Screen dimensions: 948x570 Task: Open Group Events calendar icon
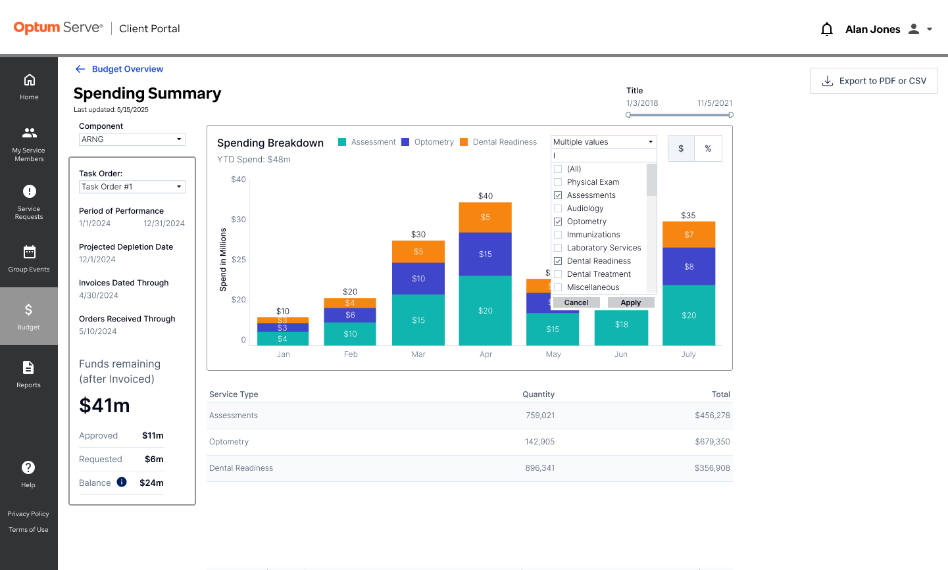29,252
